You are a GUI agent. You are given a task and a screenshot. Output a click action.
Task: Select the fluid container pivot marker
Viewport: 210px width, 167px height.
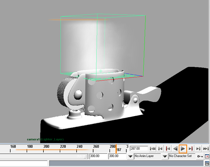[x=100, y=71]
